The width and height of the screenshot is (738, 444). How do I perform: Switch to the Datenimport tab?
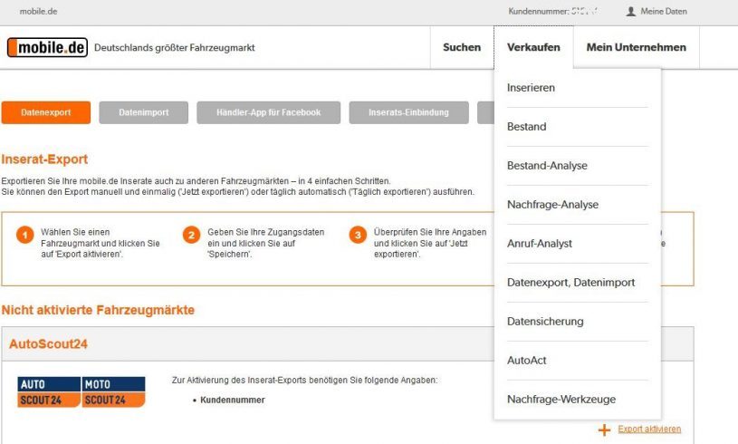(x=144, y=112)
